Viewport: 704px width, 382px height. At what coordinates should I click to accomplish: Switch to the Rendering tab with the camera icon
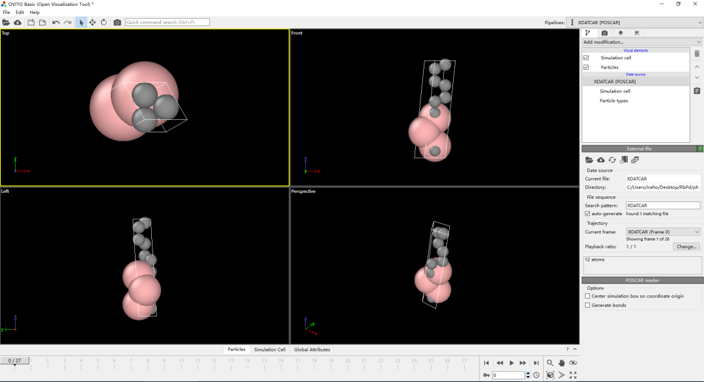pyautogui.click(x=604, y=33)
